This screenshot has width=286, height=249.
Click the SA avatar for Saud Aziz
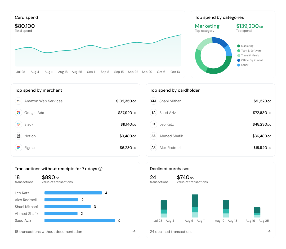tap(154, 113)
